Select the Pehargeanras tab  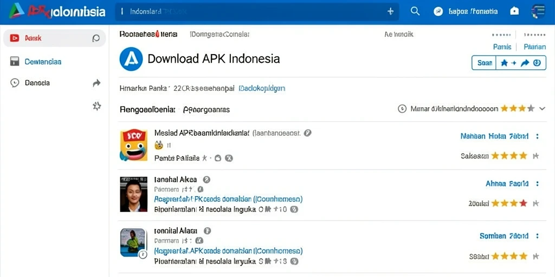(206, 109)
